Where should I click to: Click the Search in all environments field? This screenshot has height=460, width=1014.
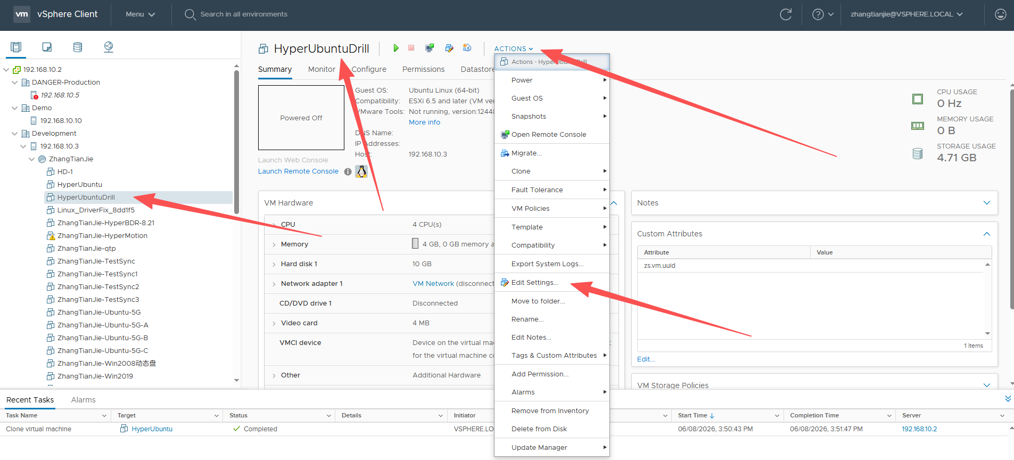pos(244,14)
